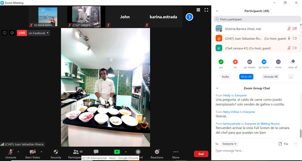The image size is (302, 161).
Task: Click in Find a participant search field
Action: click(x=257, y=19)
